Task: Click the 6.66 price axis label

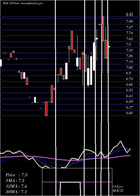Action: [129, 85]
